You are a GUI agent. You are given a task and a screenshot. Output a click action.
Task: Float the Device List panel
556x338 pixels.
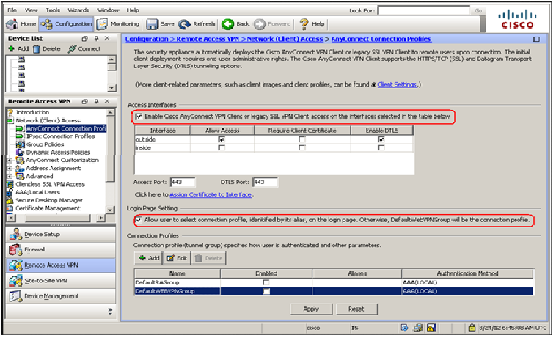click(84, 38)
